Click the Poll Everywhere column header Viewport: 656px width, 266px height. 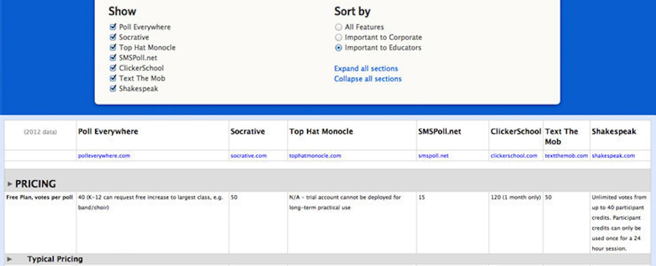(x=108, y=131)
